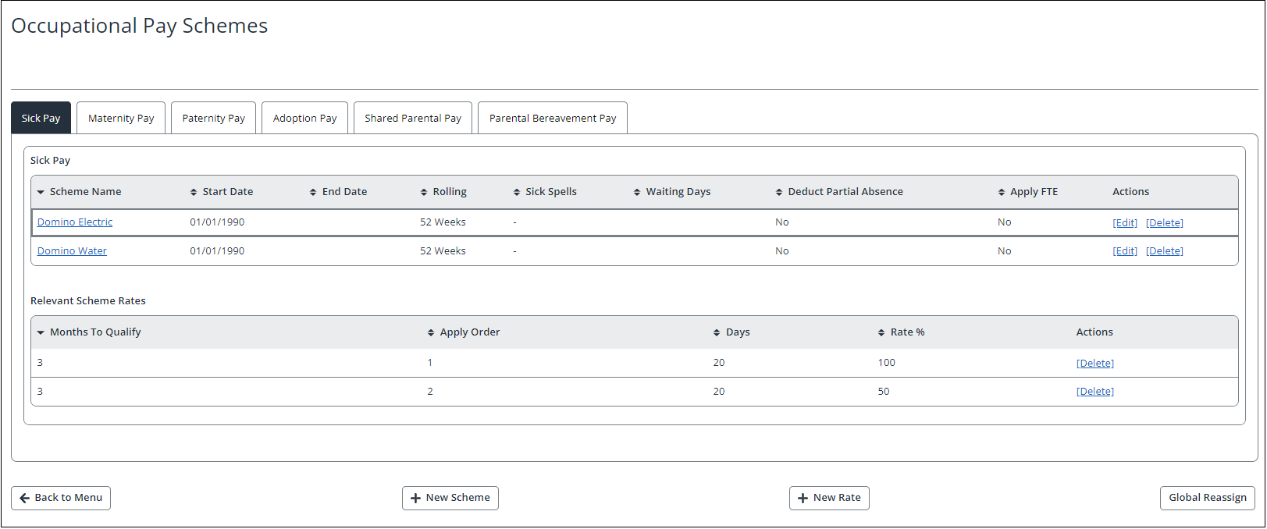Click the Scheme Name column header text
The width and height of the screenshot is (1267, 529).
[x=86, y=192]
